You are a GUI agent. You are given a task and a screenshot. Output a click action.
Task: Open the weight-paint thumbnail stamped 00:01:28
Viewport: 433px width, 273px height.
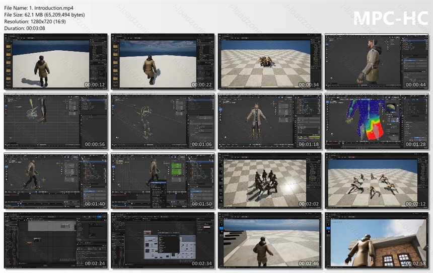tap(377, 121)
